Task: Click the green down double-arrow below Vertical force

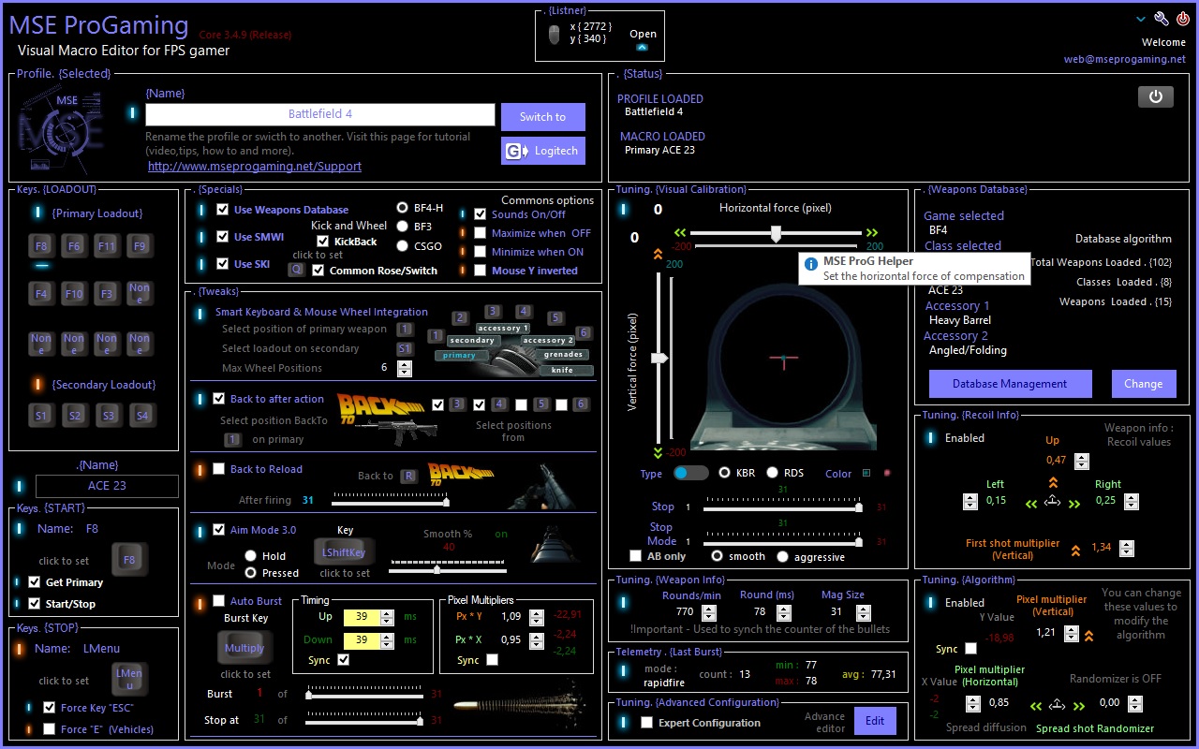Action: tap(658, 451)
